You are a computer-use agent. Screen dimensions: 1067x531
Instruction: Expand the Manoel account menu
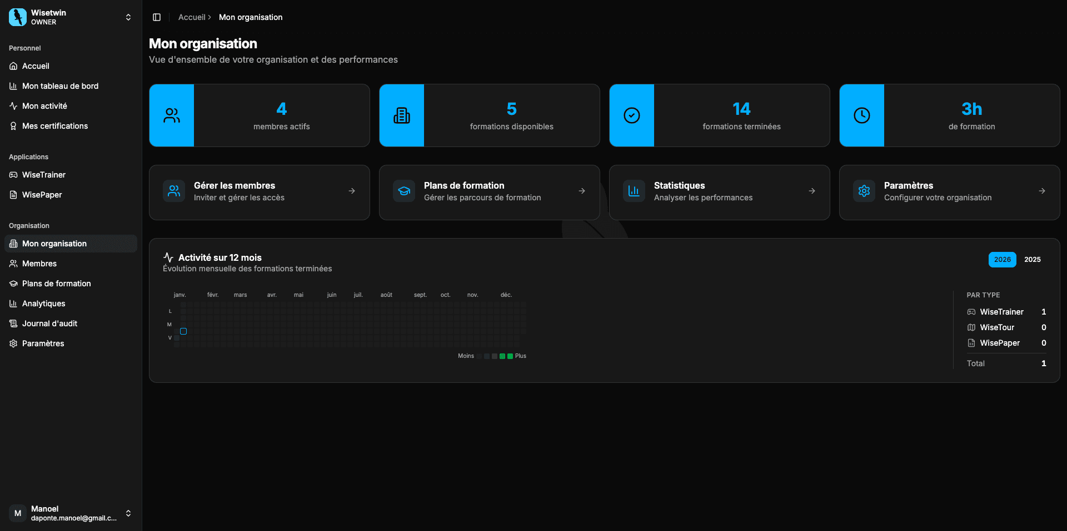[128, 513]
